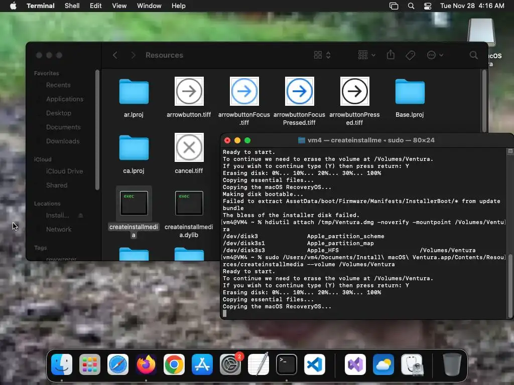The width and height of the screenshot is (514, 385).
Task: Open Control Center in menu bar
Action: pos(428,6)
